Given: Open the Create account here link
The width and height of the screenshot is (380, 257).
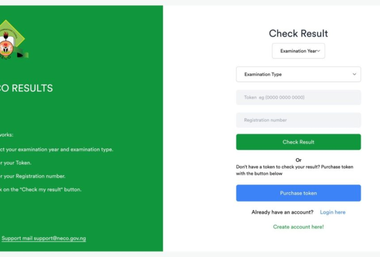Looking at the screenshot, I should point(298,227).
